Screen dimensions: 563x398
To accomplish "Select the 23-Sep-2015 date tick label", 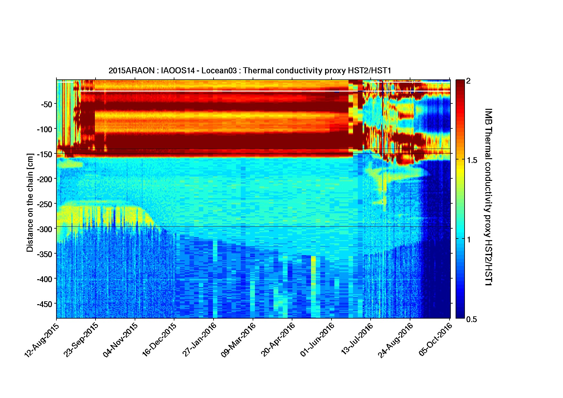I will click(81, 340).
